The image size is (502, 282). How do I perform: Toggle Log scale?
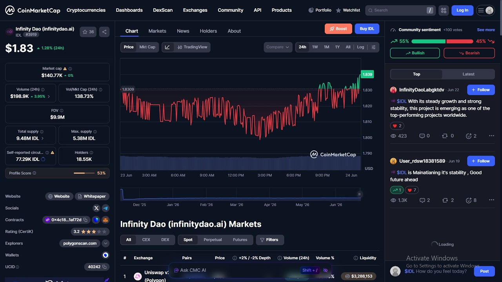(360, 47)
